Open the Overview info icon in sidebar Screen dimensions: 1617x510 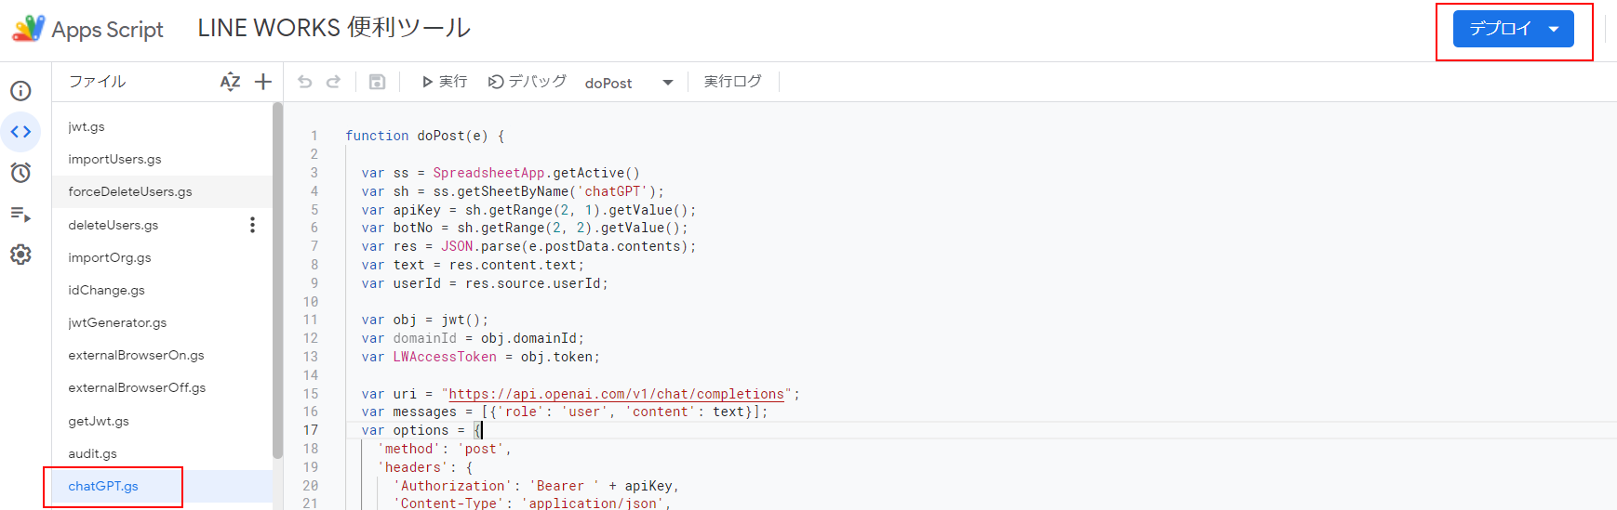pyautogui.click(x=20, y=91)
